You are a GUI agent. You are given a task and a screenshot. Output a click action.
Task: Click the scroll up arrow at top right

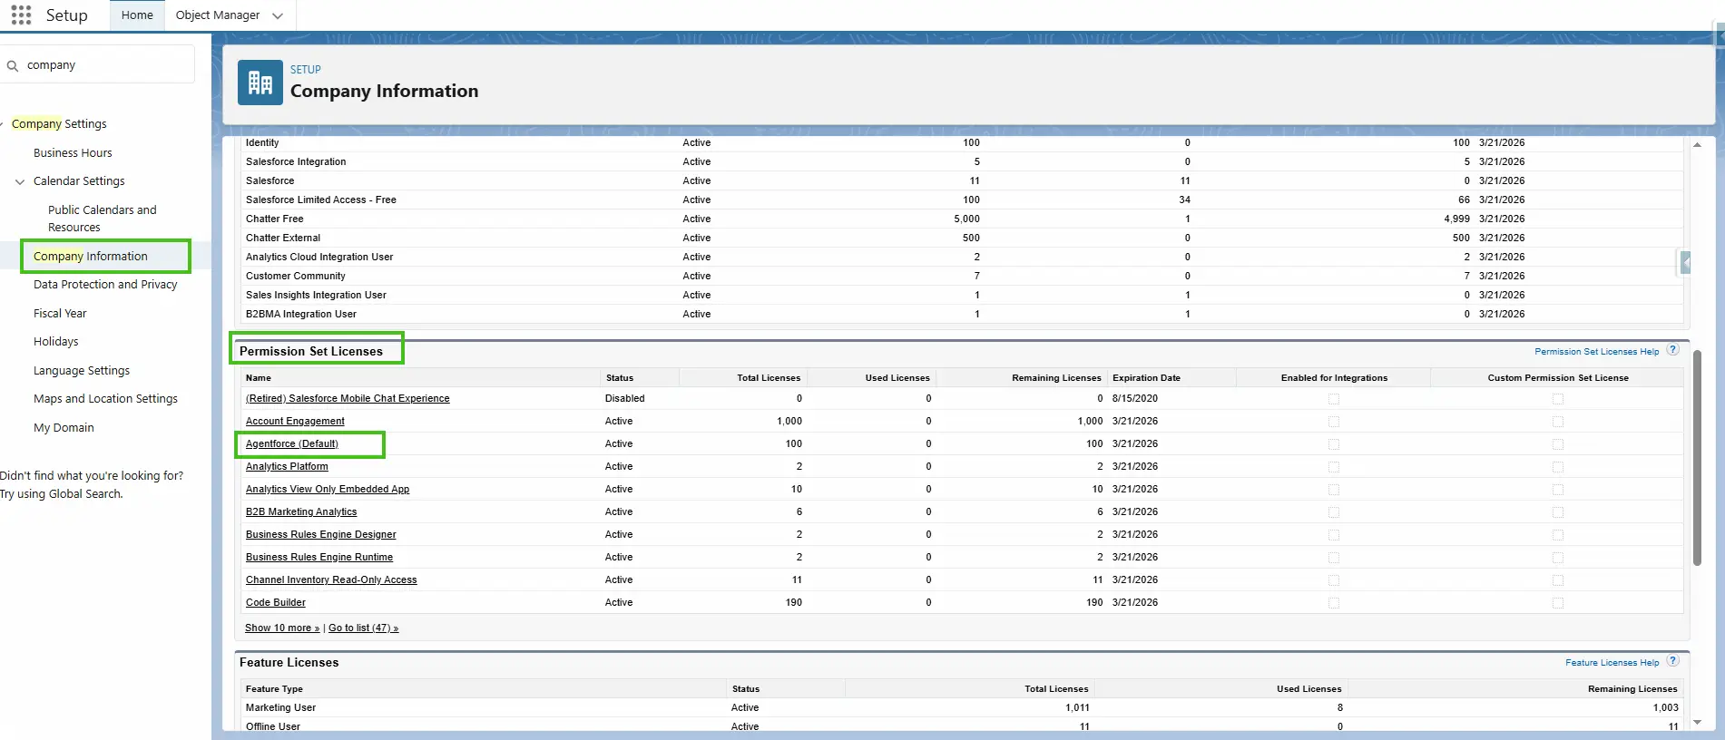click(x=1697, y=144)
